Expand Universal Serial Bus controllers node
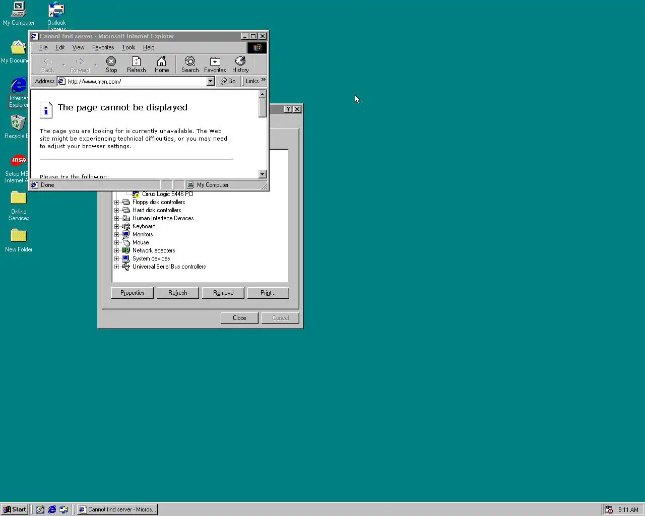Screen dimensions: 645x516 coord(116,267)
